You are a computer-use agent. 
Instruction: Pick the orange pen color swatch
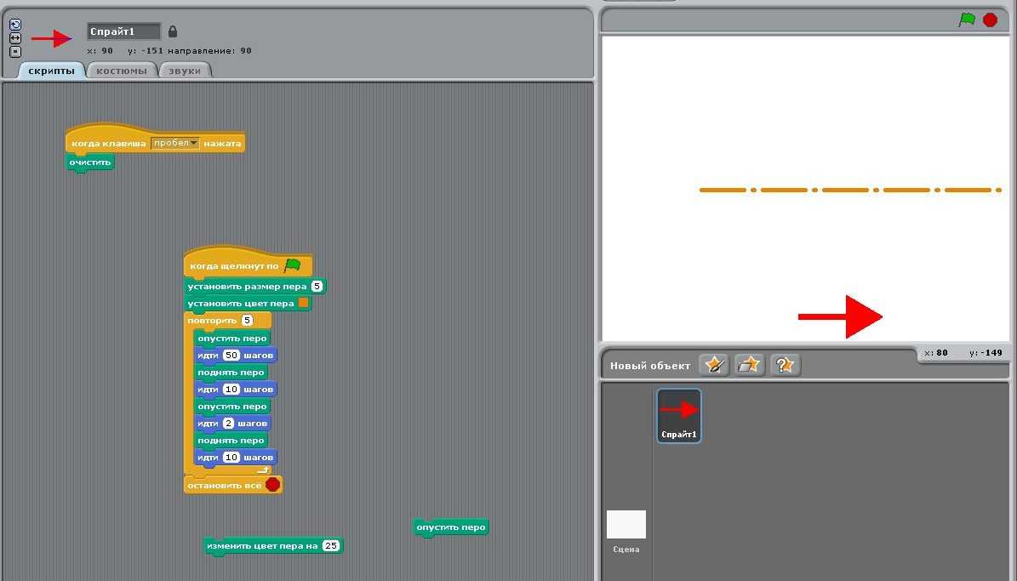[x=303, y=303]
